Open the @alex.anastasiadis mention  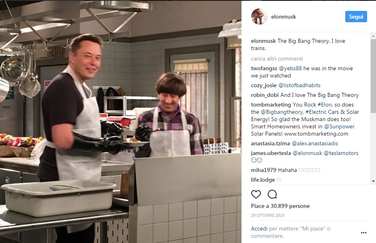click(x=315, y=144)
